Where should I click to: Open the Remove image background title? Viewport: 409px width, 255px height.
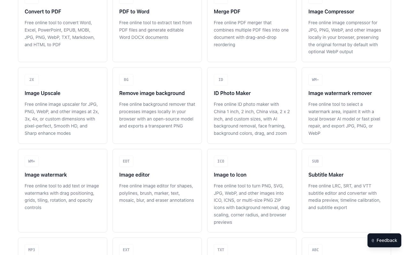[152, 93]
